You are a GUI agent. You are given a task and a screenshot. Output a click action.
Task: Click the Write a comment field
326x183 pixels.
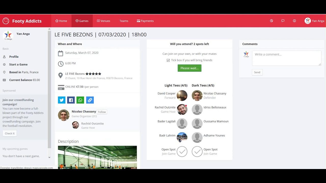[287, 58]
